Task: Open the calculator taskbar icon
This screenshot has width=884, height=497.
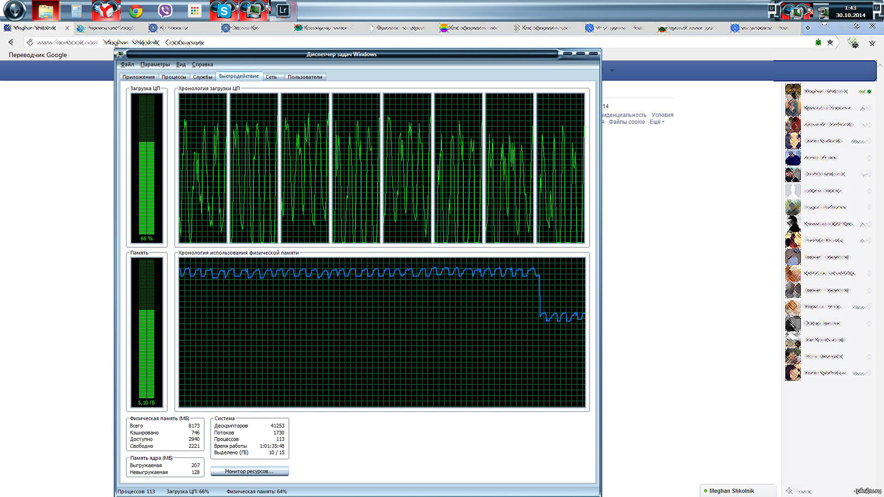Action: click(76, 10)
